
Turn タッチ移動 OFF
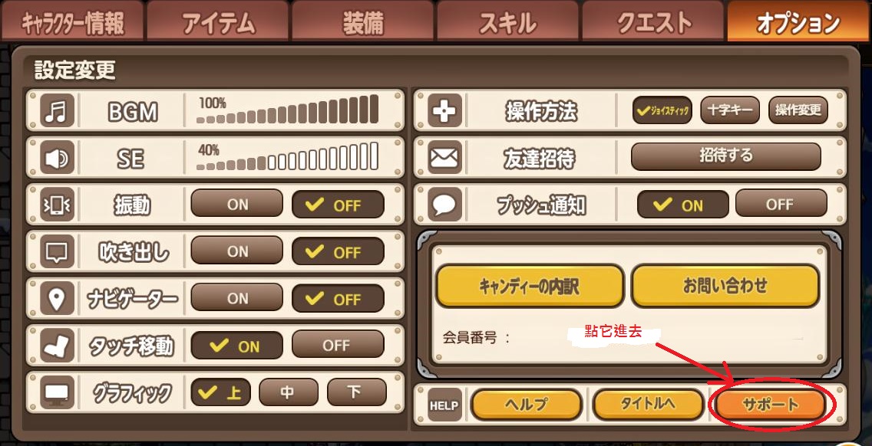pyautogui.click(x=338, y=345)
